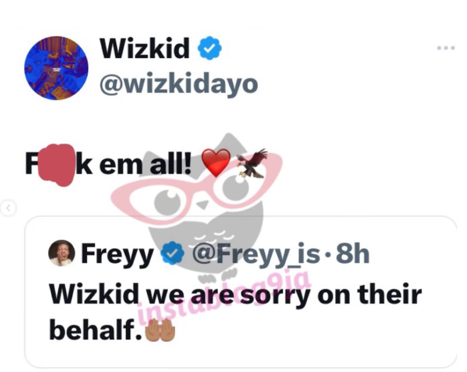Open Freyy's small avatar
Viewport: 467px width, 372px height.
pos(61,253)
